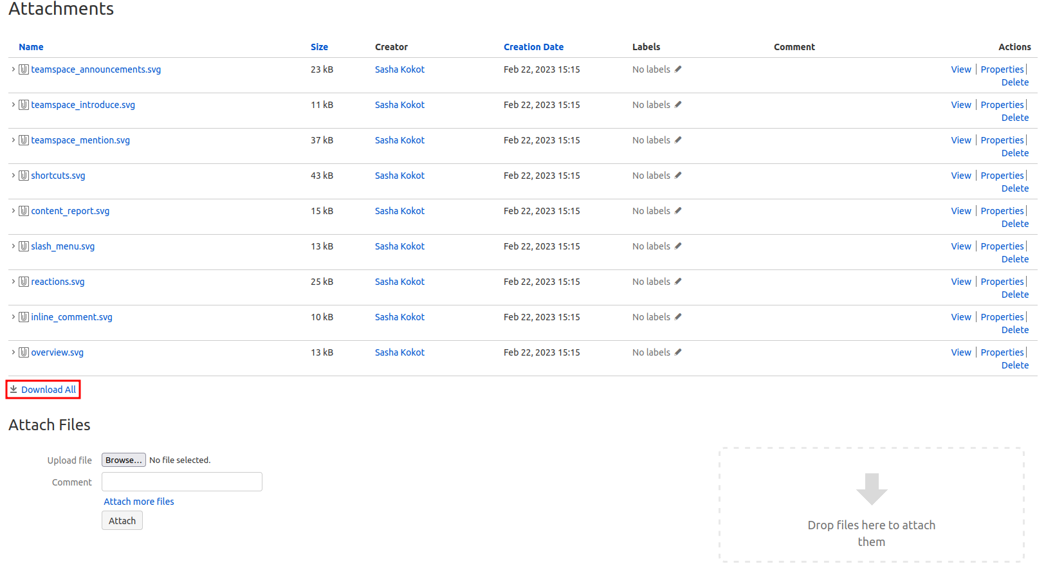Click Browse to choose upload file
Image resolution: width=1055 pixels, height=582 pixels.
click(x=124, y=460)
